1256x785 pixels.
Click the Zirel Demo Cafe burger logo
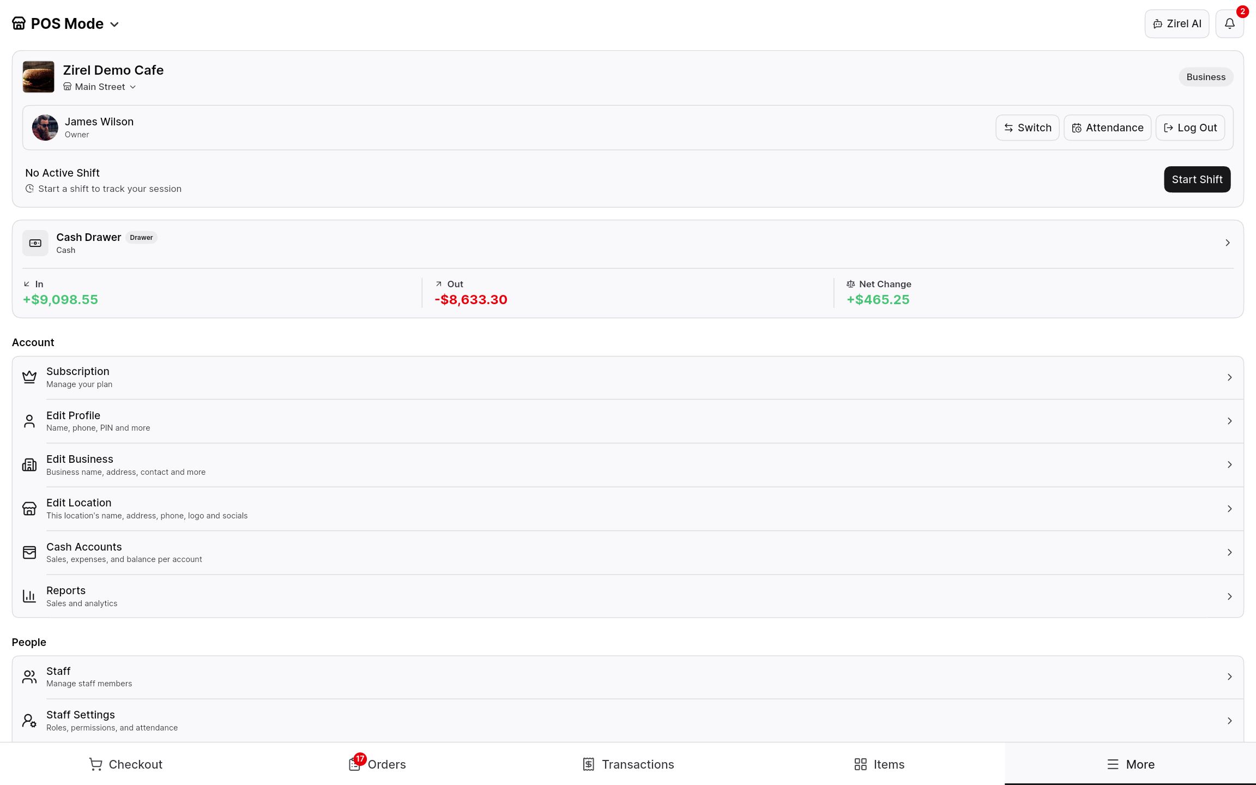pos(38,77)
